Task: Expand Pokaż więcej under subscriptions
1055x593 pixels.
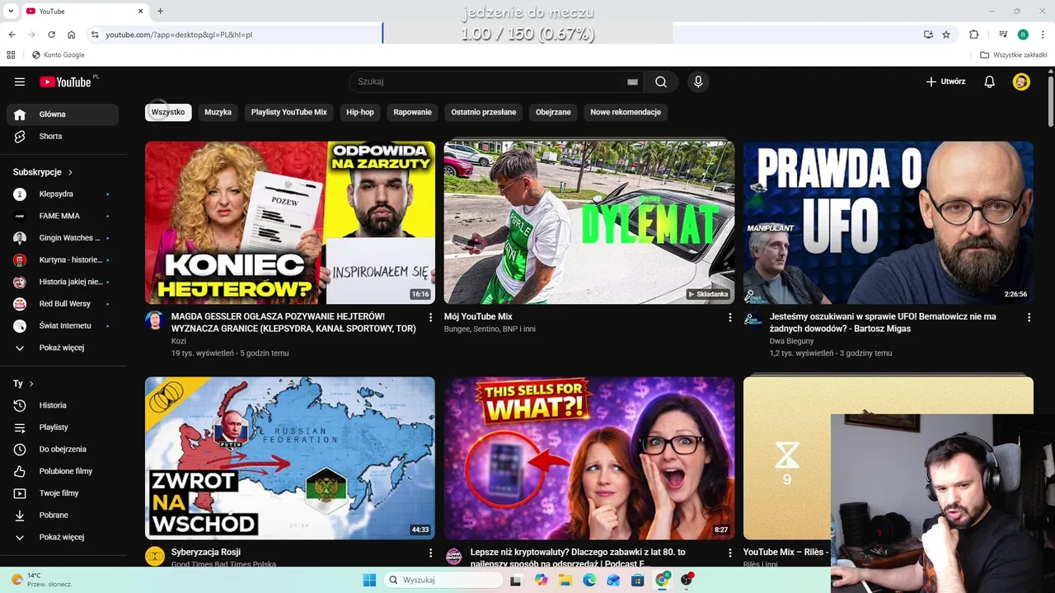Action: tap(63, 348)
